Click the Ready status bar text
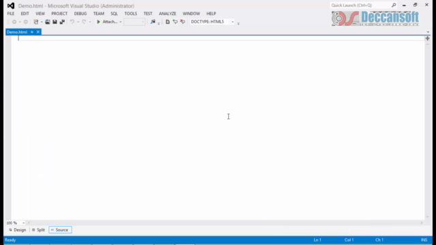 10,240
